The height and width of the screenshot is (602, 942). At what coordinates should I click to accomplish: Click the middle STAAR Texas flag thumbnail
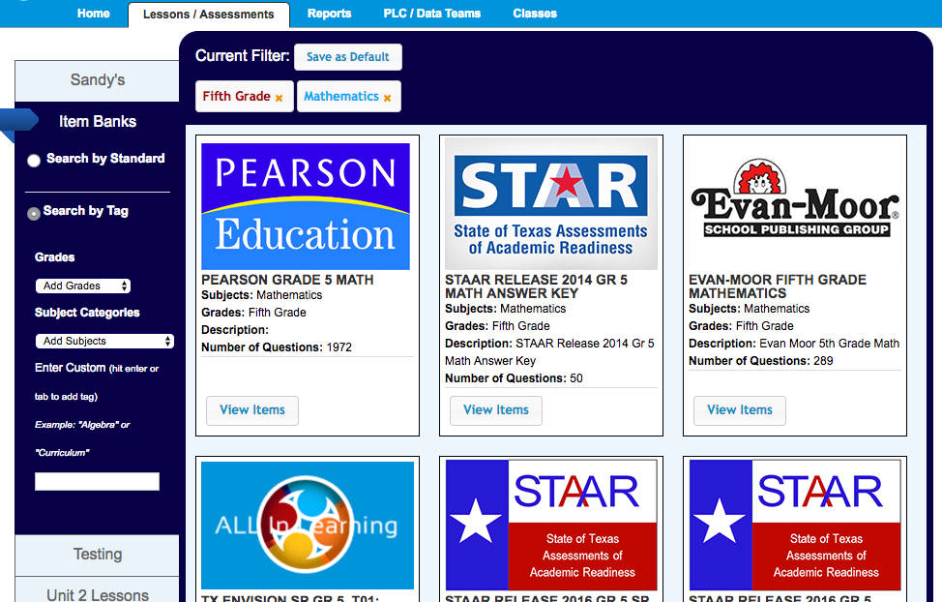coord(550,526)
